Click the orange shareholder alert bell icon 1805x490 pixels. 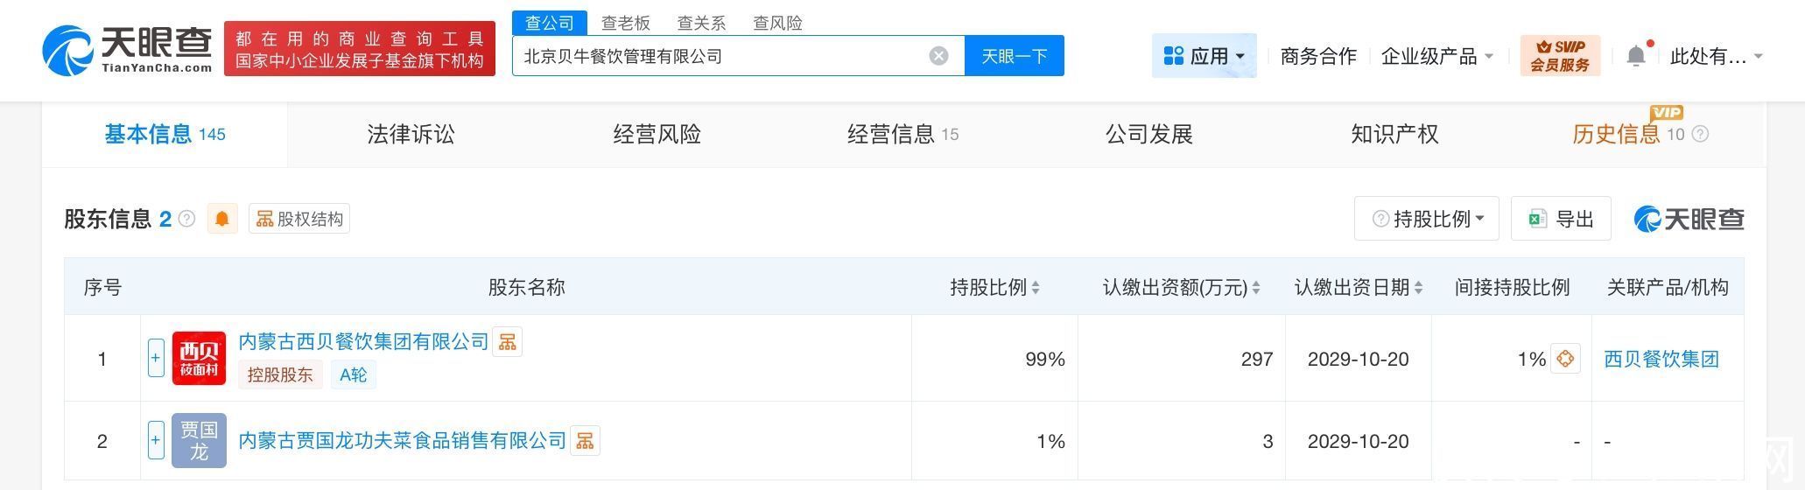(x=222, y=219)
